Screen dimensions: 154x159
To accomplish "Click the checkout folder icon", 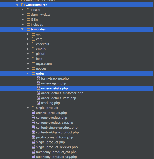I will coord(33,44).
